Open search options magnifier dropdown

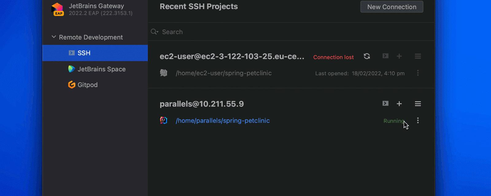154,32
